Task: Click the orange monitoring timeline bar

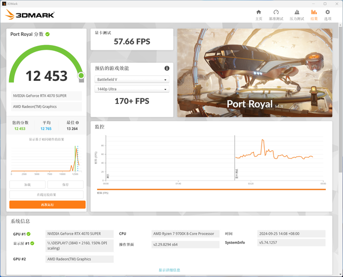Action: [x=211, y=189]
